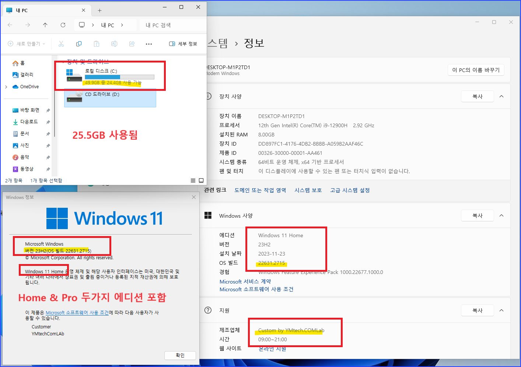The width and height of the screenshot is (521, 367).
Task: Collapse the Windows 사양 section
Action: point(501,215)
